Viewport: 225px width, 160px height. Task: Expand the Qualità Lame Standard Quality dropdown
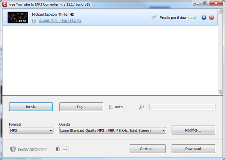click(113, 130)
